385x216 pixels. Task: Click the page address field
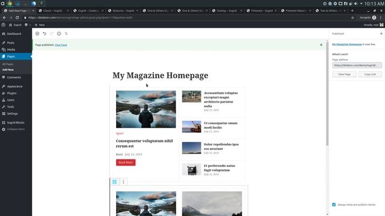click(357, 65)
